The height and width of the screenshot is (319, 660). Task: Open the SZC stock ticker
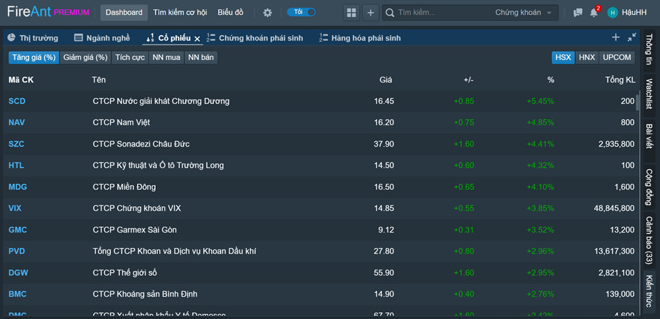click(16, 144)
